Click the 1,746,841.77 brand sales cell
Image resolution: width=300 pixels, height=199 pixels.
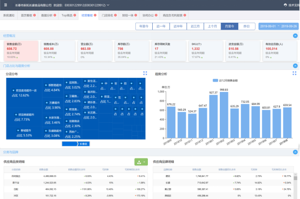(x=202, y=176)
